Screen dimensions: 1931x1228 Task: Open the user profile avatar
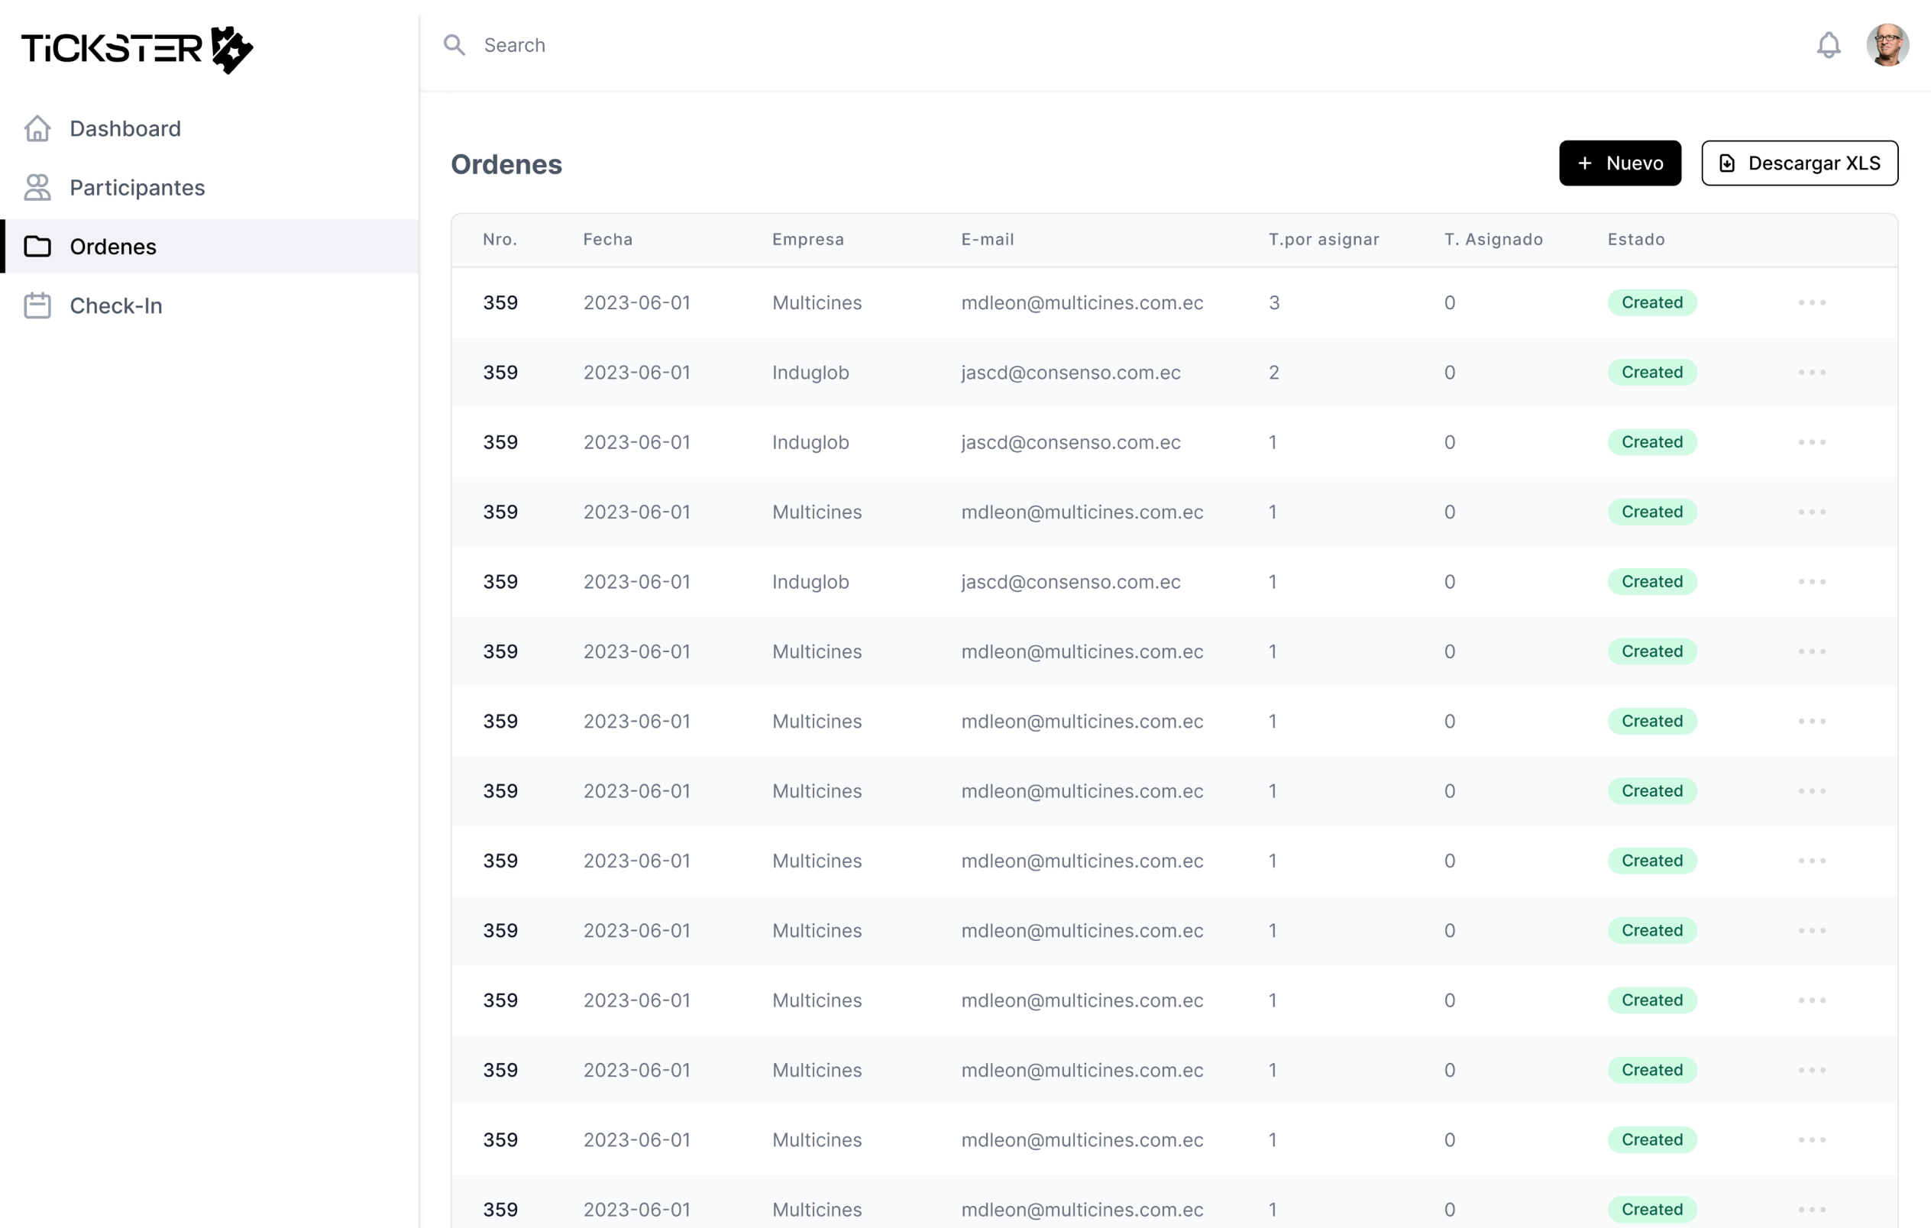1887,45
